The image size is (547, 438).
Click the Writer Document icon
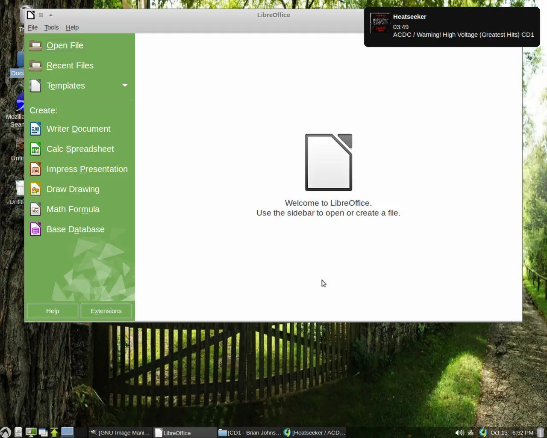[35, 129]
